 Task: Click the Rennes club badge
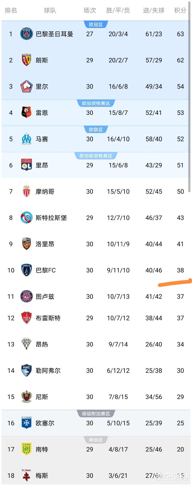(x=26, y=113)
